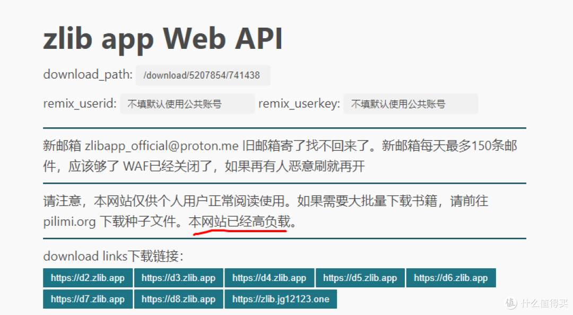Focus the remix_userid input field
Image resolution: width=573 pixels, height=315 pixels.
187,104
